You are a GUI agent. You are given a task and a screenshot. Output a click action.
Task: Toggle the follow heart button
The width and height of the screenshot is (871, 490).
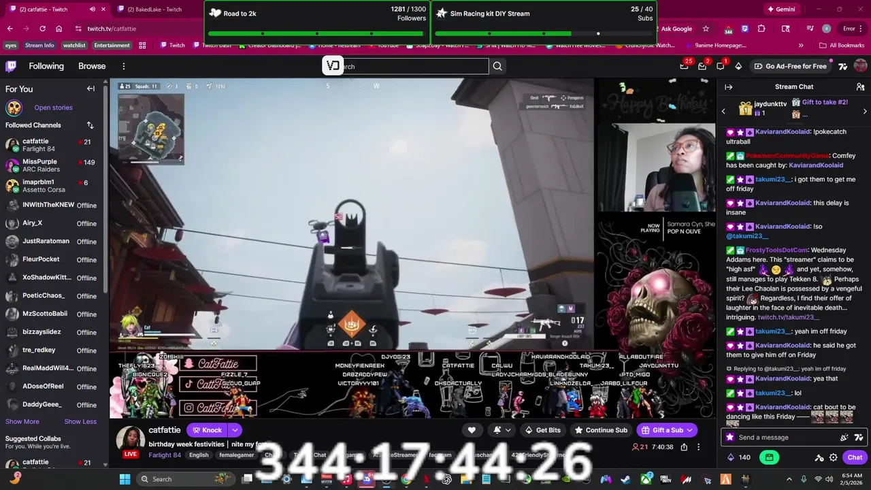pyautogui.click(x=472, y=430)
